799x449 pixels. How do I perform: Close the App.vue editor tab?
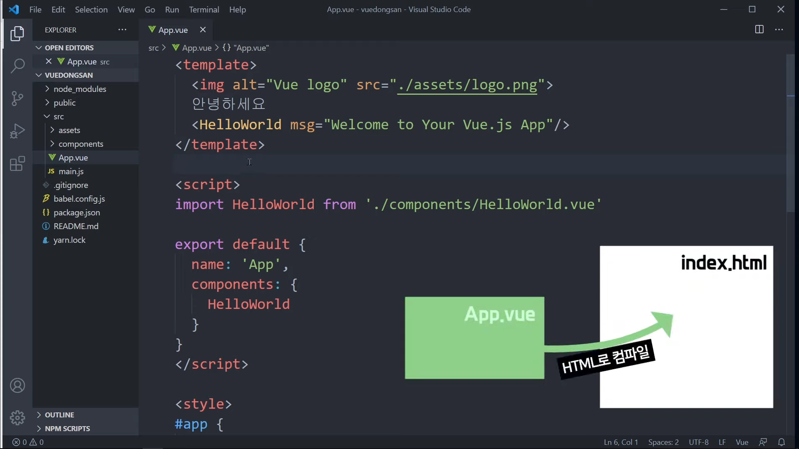tap(203, 30)
